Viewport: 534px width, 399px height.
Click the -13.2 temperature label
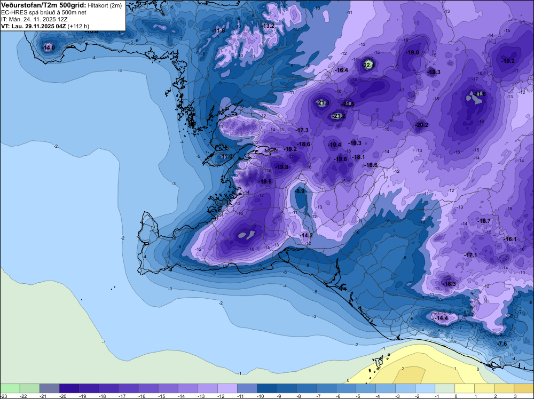coord(268,26)
